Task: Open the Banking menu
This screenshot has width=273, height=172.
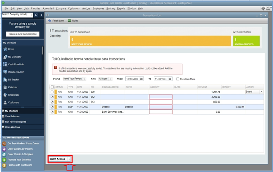Action: point(110,8)
